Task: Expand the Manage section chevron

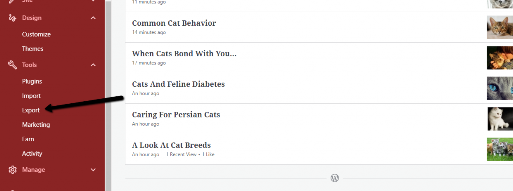Action: coord(93,170)
